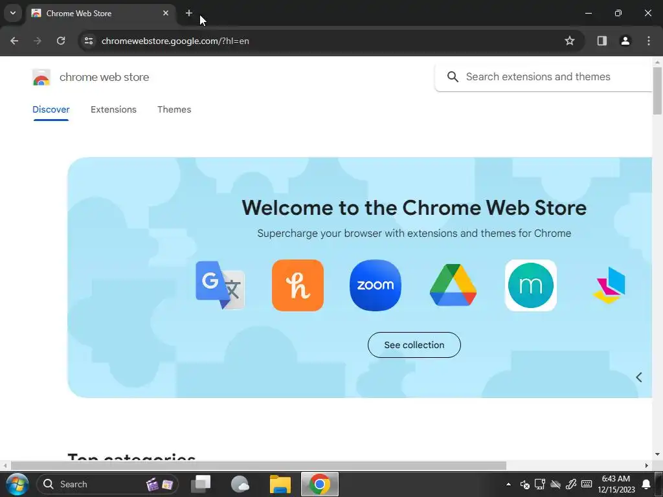
Task: Click the scroll down arrow
Action: (x=657, y=454)
